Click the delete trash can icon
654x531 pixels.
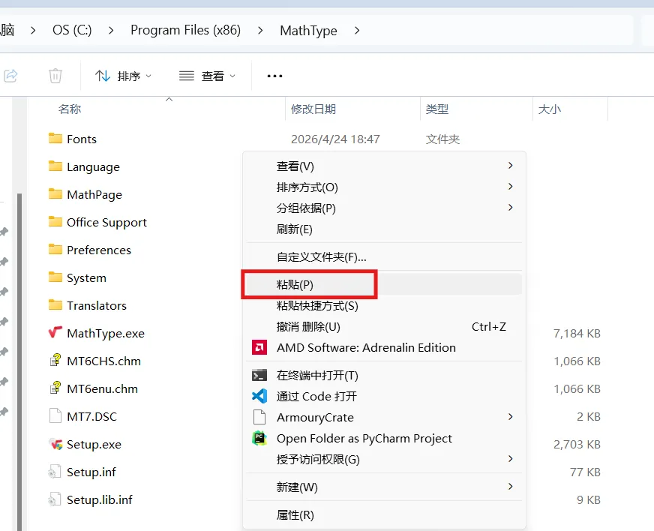click(x=55, y=76)
